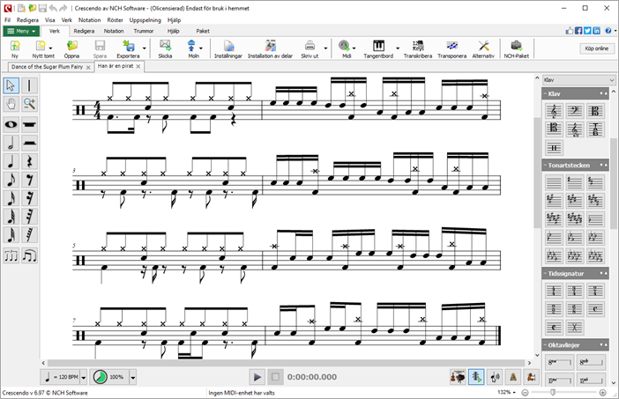Choose the quarter note tool
Viewport: 619px width, 399px height.
click(11, 162)
